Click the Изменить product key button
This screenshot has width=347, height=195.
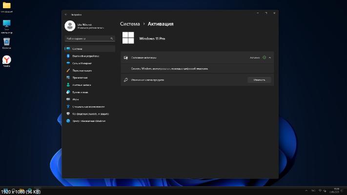click(259, 80)
